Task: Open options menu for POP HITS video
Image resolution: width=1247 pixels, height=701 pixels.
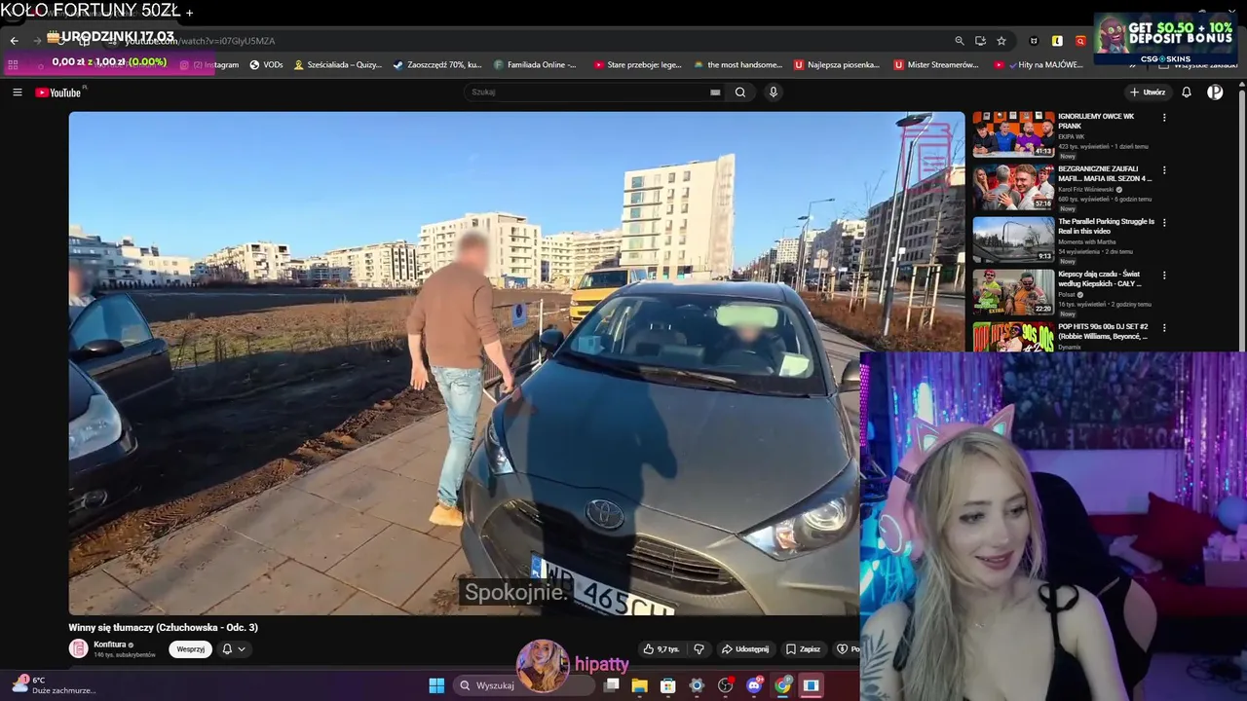Action: coord(1164,328)
